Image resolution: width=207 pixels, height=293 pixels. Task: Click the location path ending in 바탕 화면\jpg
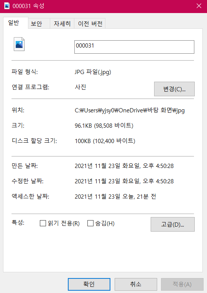click(130, 110)
